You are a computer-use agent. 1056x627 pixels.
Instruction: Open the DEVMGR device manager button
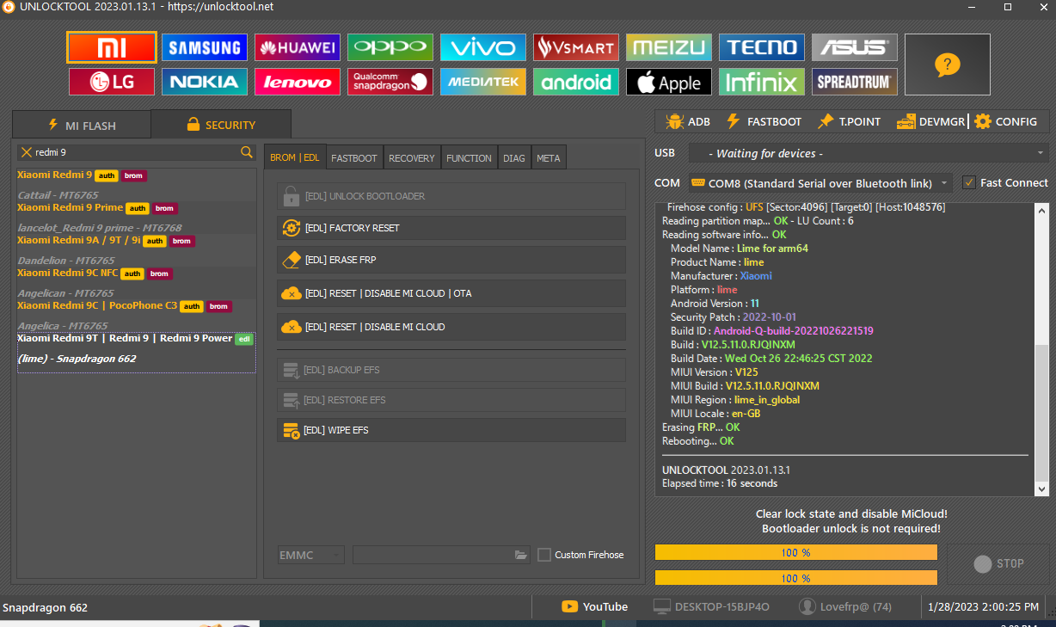coord(930,121)
